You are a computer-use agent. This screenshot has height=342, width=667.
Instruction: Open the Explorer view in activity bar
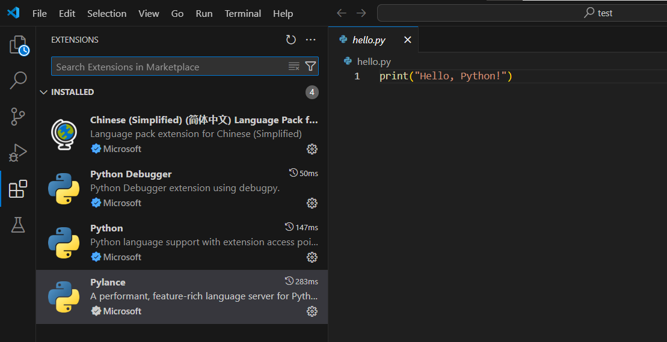point(18,46)
